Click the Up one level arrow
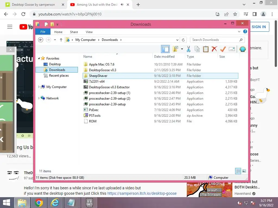The height and width of the screenshot is (208, 278). coord(61,40)
